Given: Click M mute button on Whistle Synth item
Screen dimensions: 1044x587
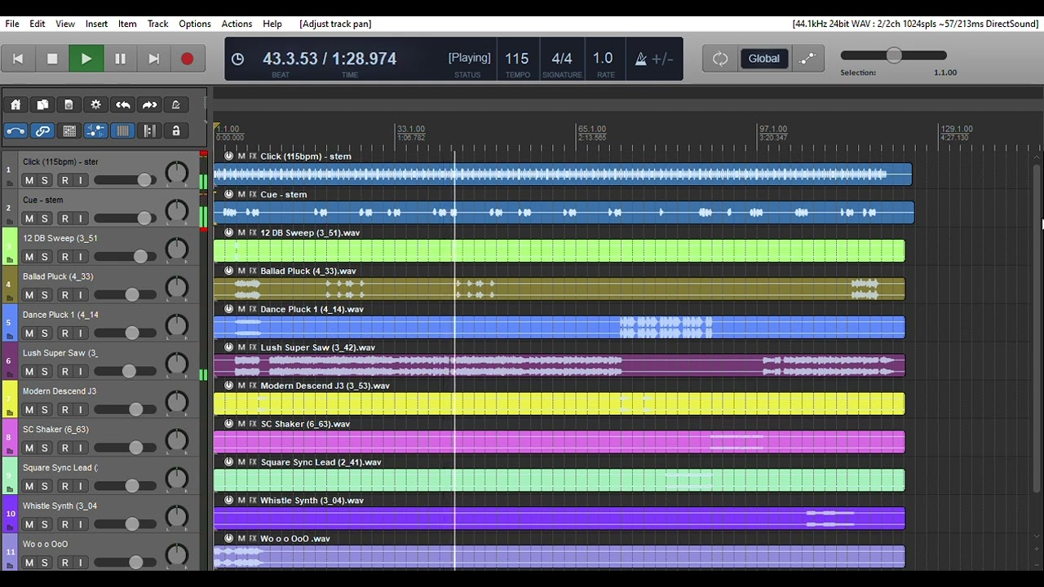Looking at the screenshot, I should click(x=241, y=500).
